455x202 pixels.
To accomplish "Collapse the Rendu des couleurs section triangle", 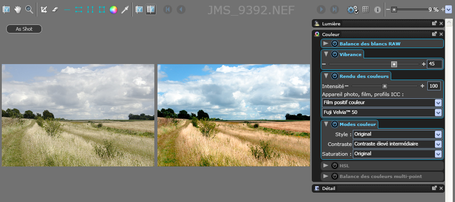I will click(326, 76).
